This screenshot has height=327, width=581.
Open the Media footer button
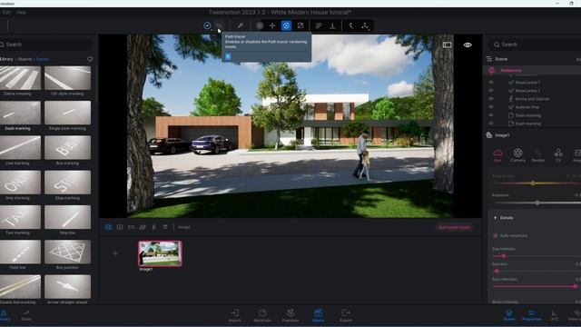pos(319,315)
